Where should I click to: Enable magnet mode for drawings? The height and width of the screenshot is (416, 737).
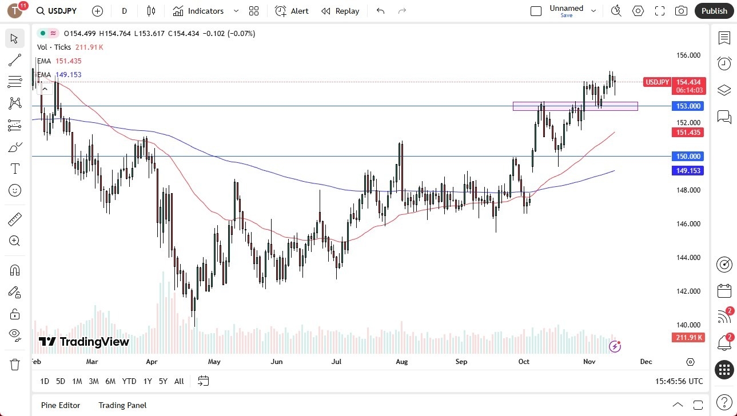(x=14, y=270)
